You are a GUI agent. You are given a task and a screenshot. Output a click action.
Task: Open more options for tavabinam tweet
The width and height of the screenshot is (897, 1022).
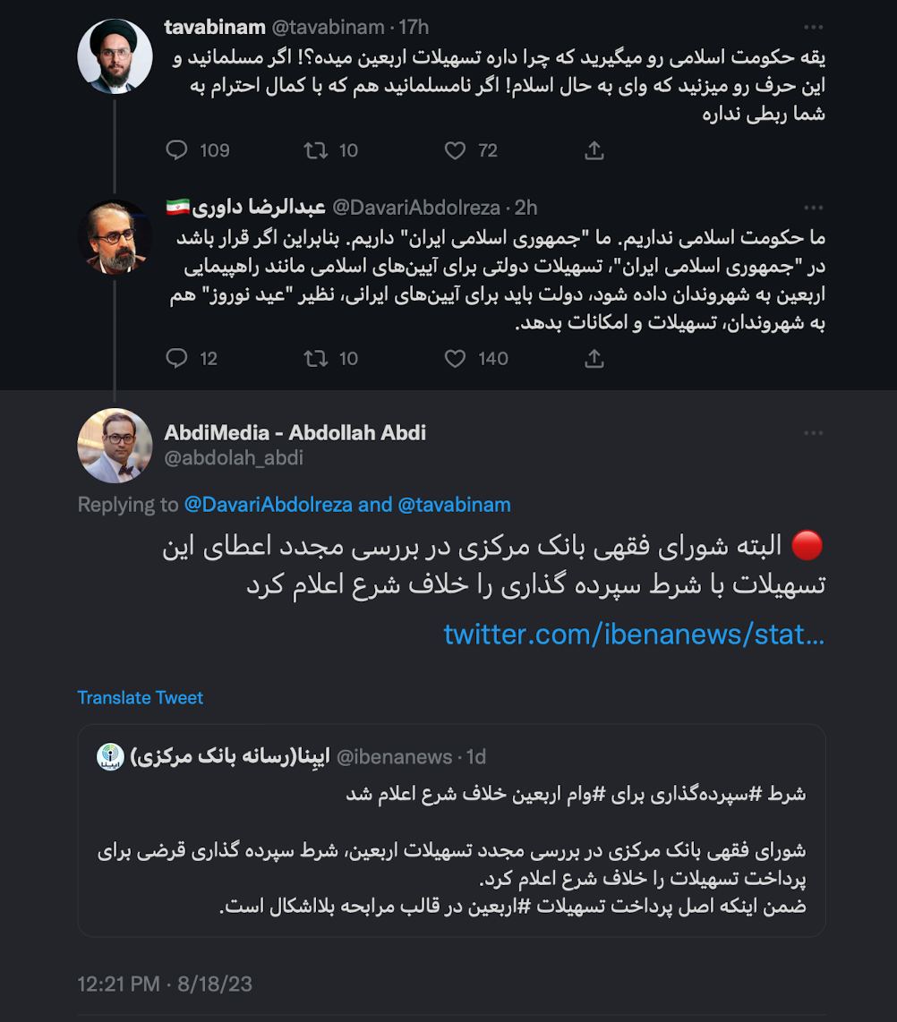813,28
